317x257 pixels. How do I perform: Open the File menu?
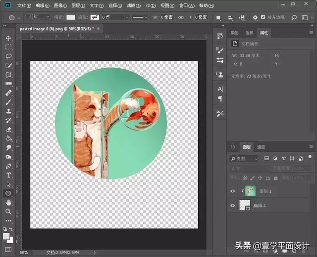click(x=24, y=5)
